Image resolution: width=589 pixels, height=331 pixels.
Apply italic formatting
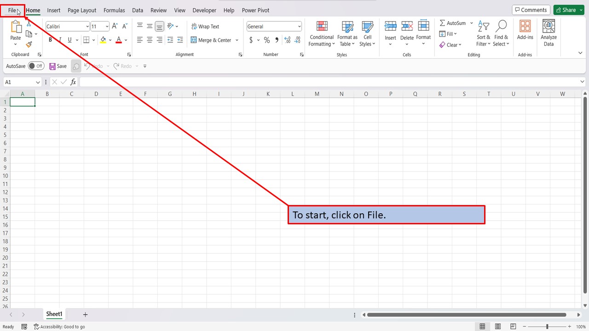pyautogui.click(x=60, y=40)
